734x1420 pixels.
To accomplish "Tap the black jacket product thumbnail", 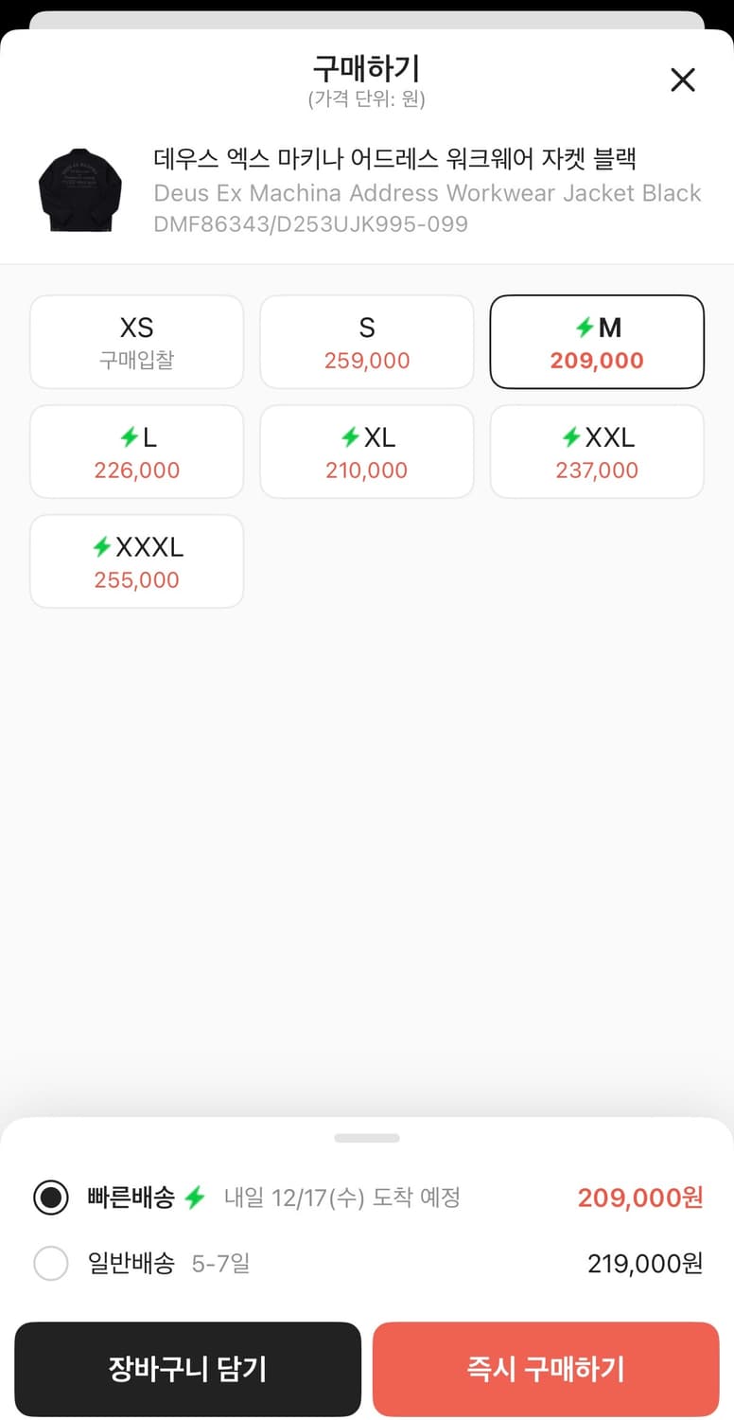I will point(76,189).
